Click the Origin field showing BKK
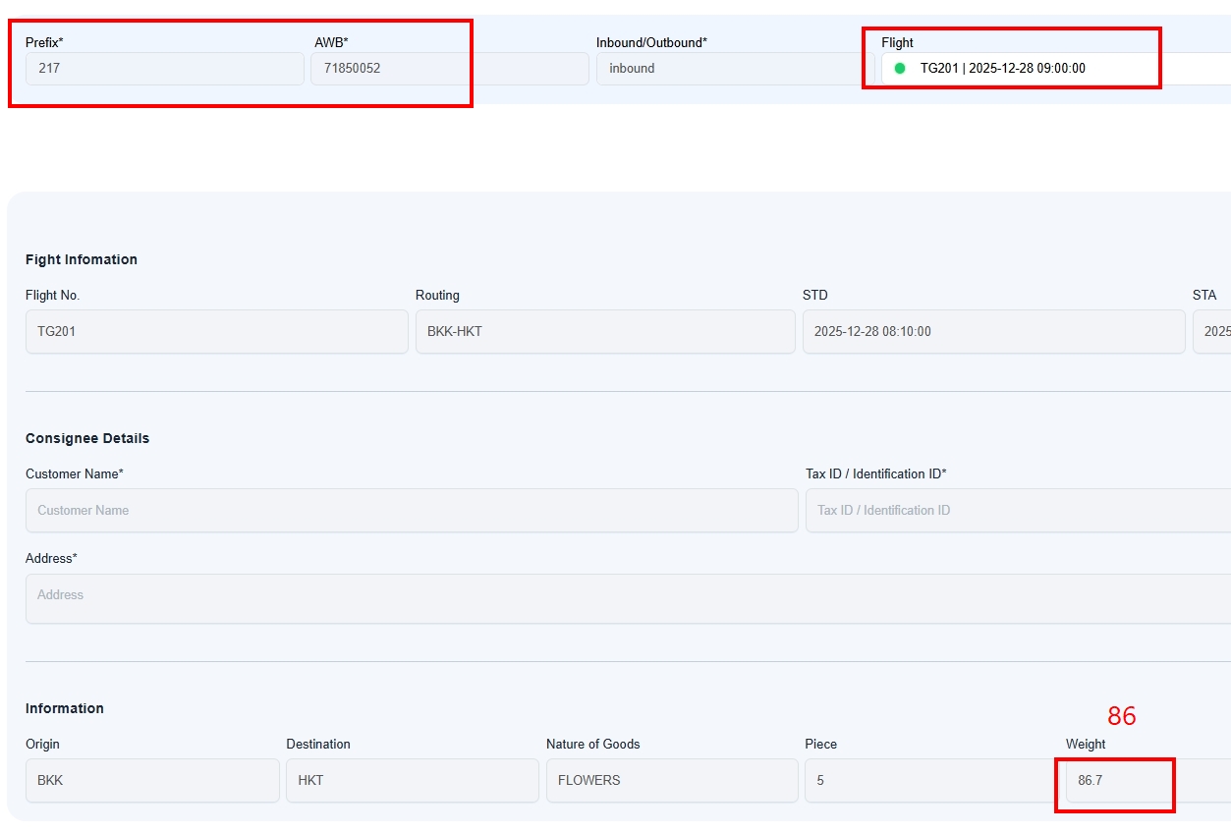1231x834 pixels. click(152, 781)
